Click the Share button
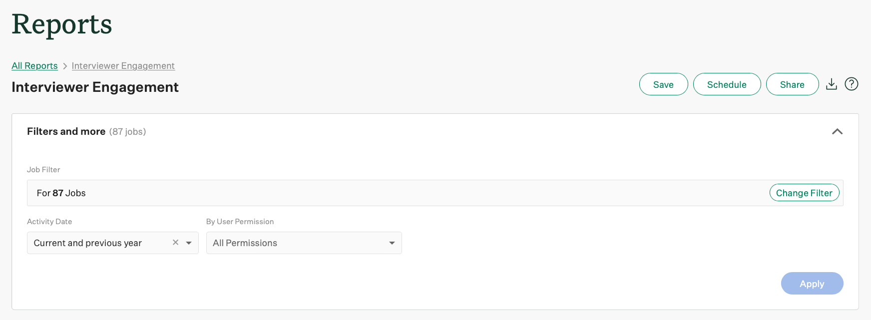Screen dimensions: 871x320 coord(792,84)
